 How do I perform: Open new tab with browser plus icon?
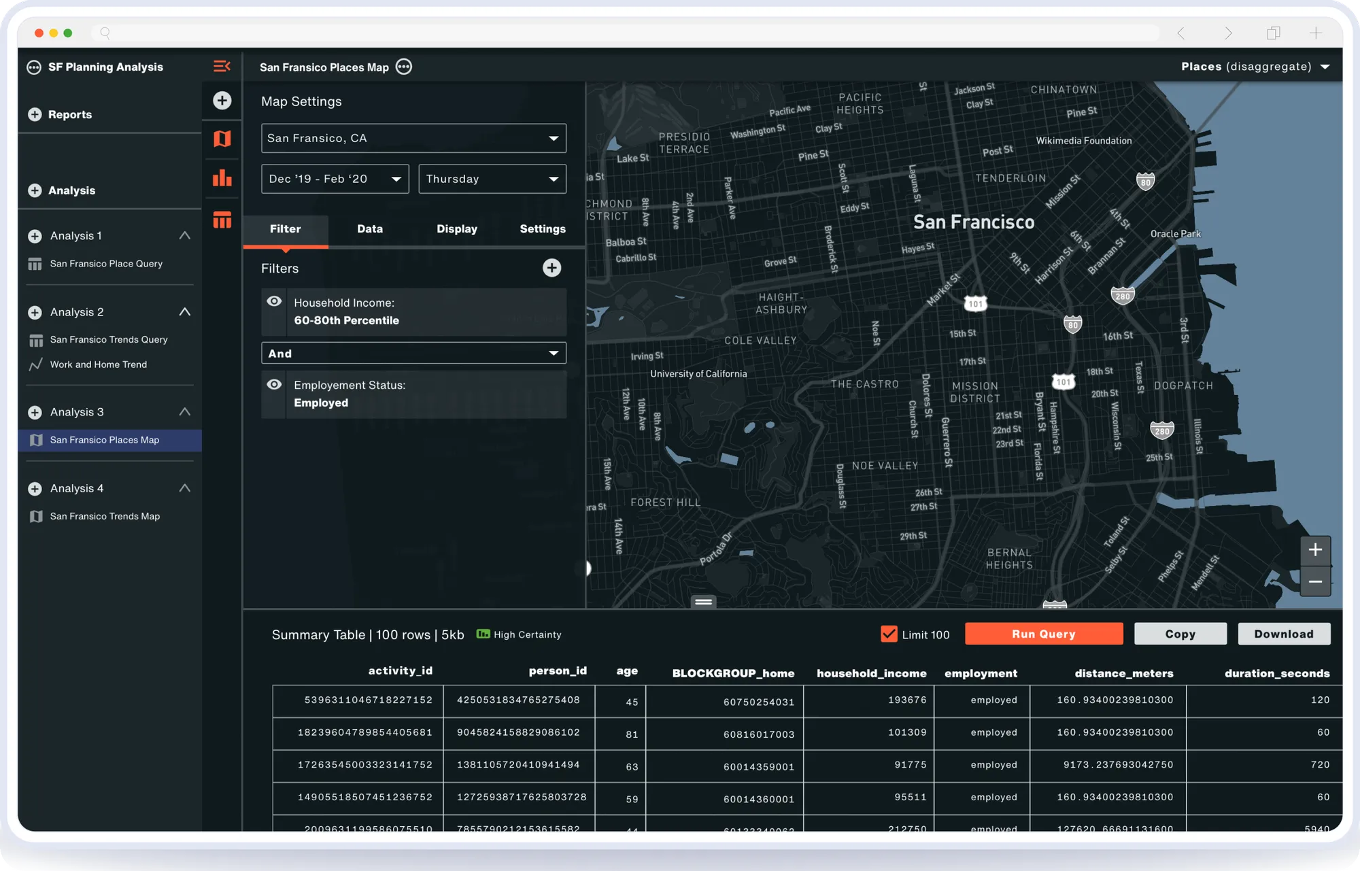coord(1316,33)
